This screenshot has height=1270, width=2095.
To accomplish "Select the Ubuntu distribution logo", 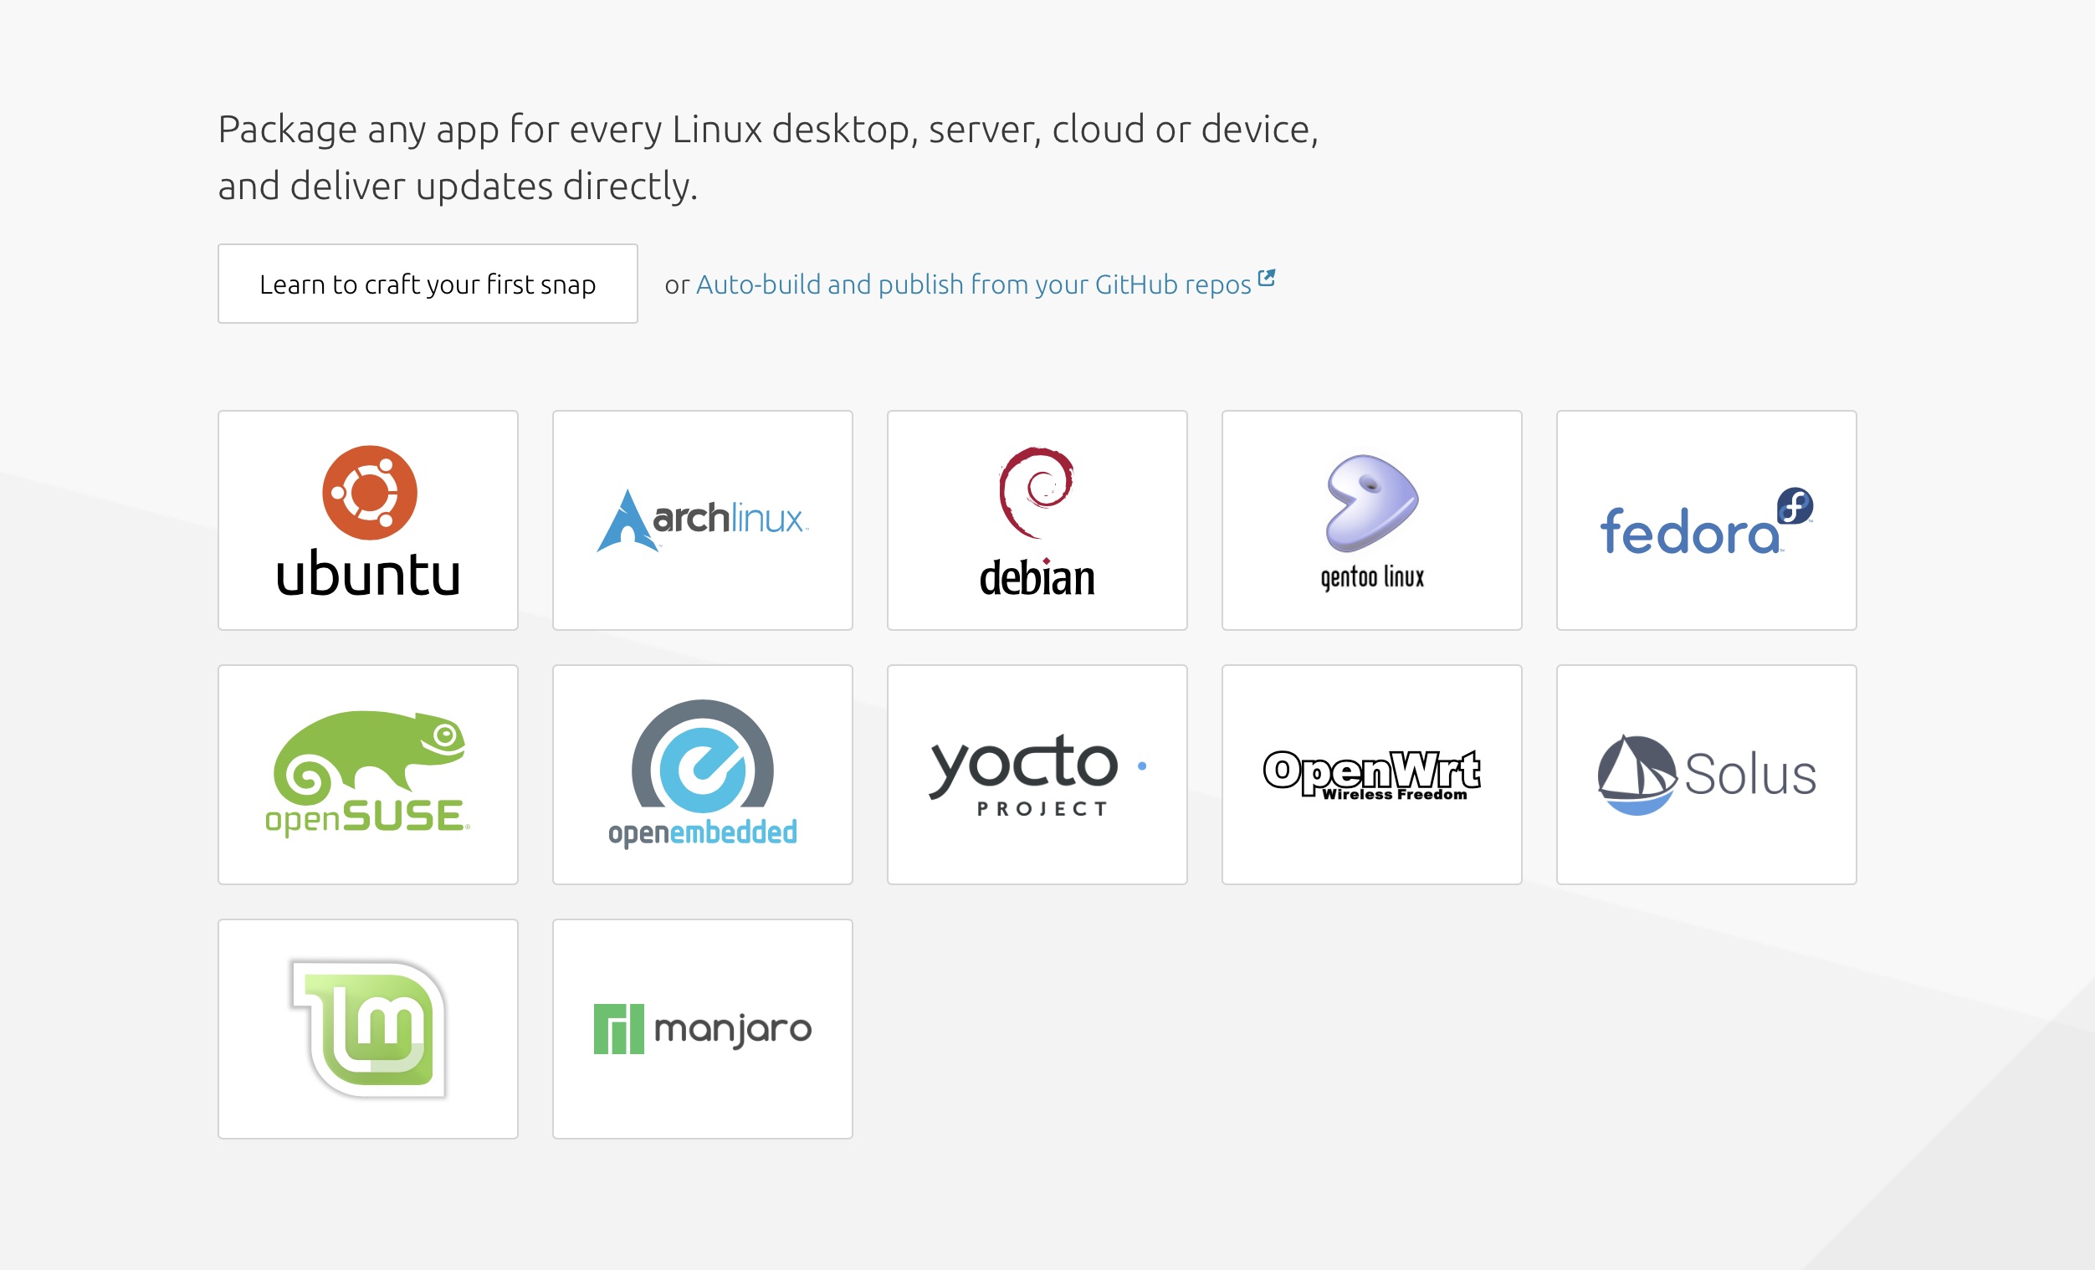I will (x=367, y=520).
